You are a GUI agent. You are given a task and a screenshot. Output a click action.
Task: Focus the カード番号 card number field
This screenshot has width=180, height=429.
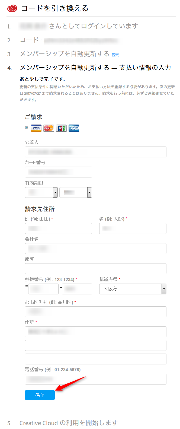pyautogui.click(x=59, y=172)
